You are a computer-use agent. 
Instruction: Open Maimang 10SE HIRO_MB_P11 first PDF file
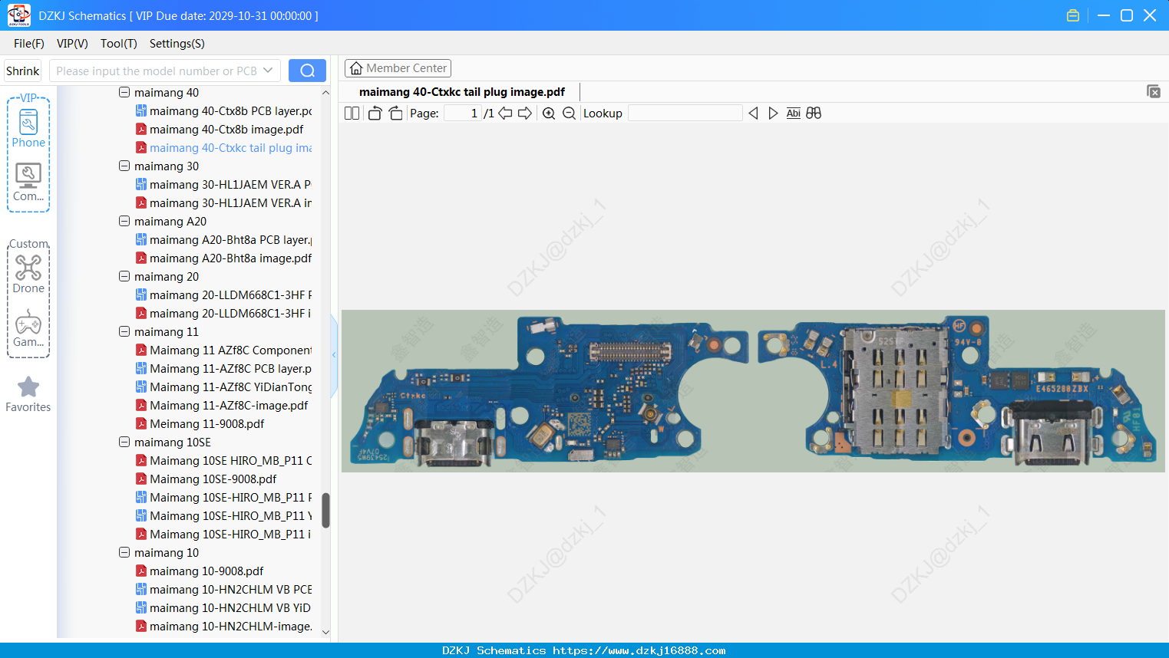[x=224, y=461]
